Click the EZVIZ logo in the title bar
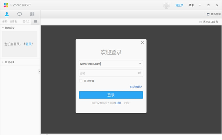 point(17,5)
